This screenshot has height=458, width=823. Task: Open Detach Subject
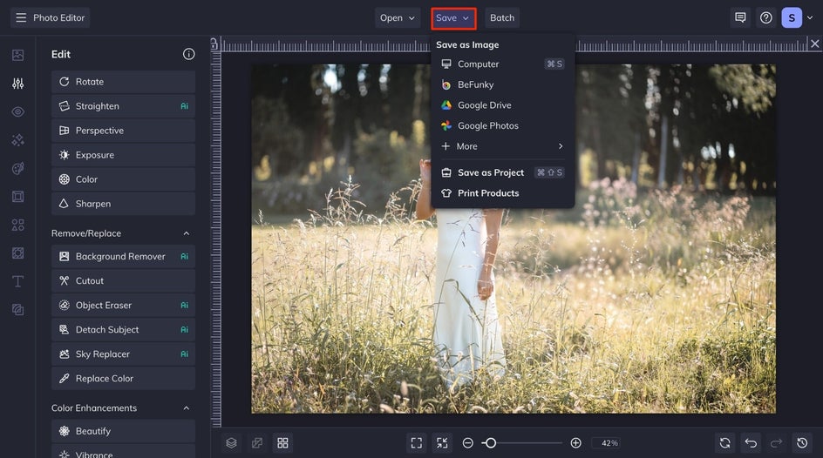point(123,330)
